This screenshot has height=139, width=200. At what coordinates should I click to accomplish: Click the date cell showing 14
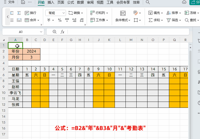point(153,69)
